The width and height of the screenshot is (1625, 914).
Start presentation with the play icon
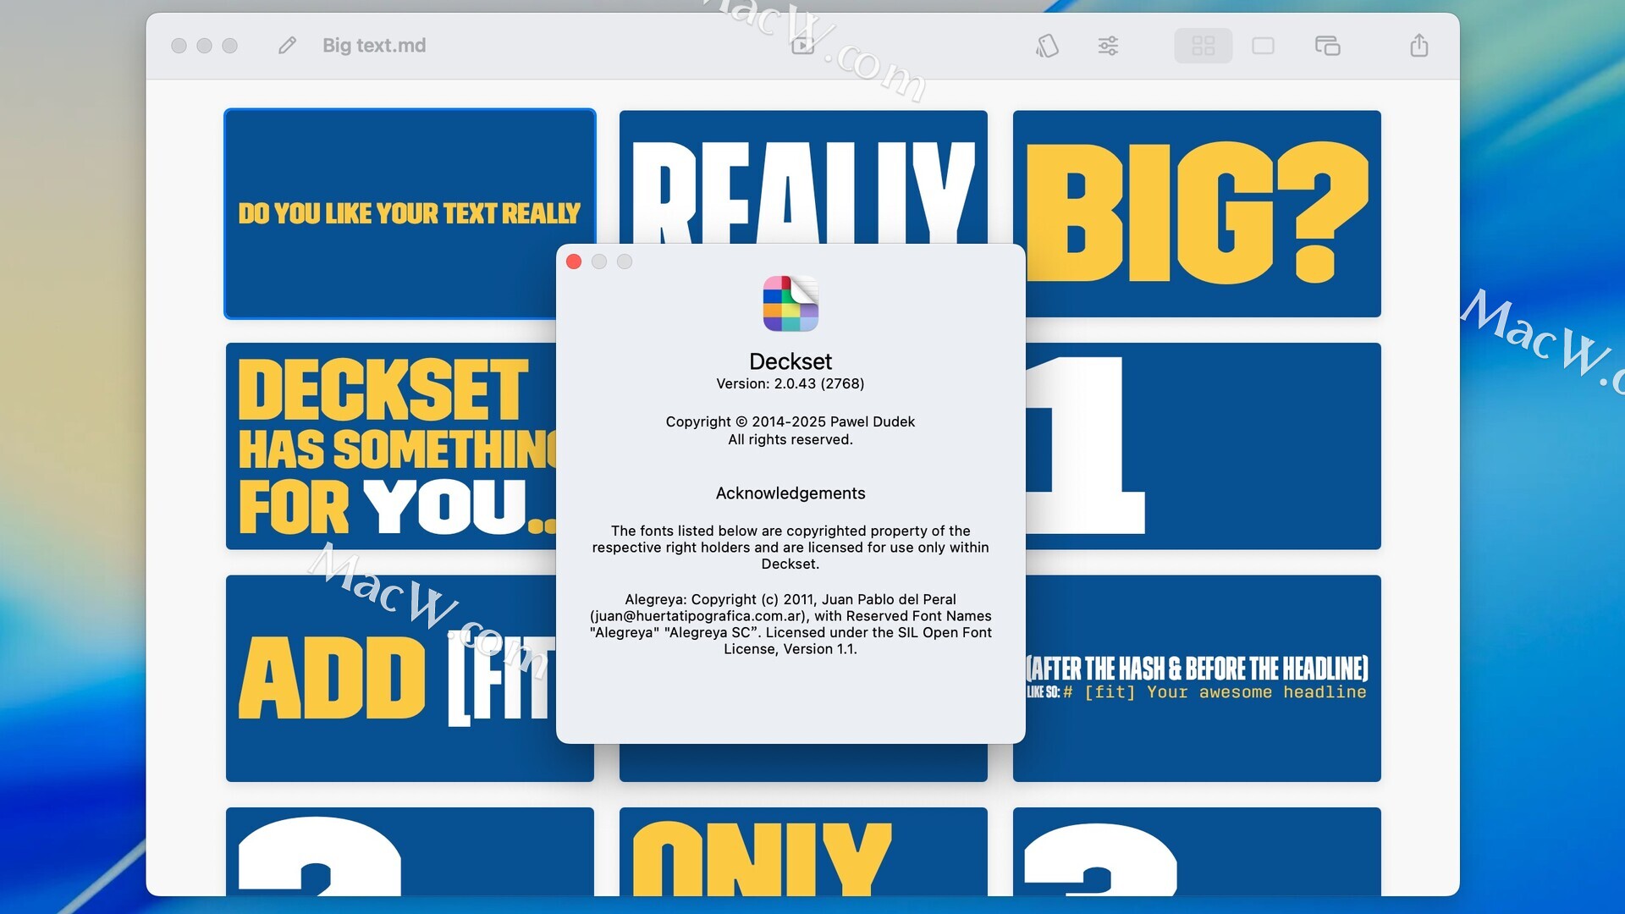coord(802,45)
